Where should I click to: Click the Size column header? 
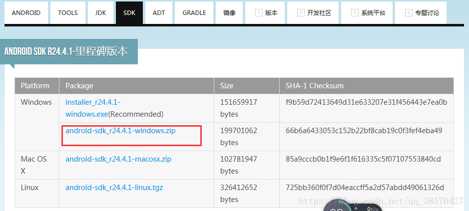(x=247, y=86)
